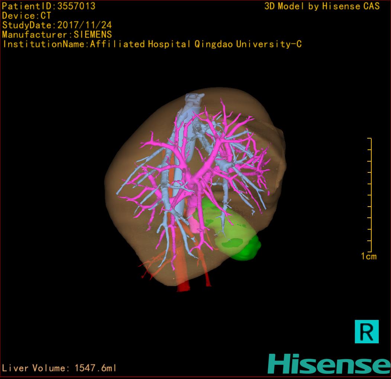Click the top of the blue hepatic vein
Image resolution: width=391 pixels, height=379 pixels.
pyautogui.click(x=194, y=99)
